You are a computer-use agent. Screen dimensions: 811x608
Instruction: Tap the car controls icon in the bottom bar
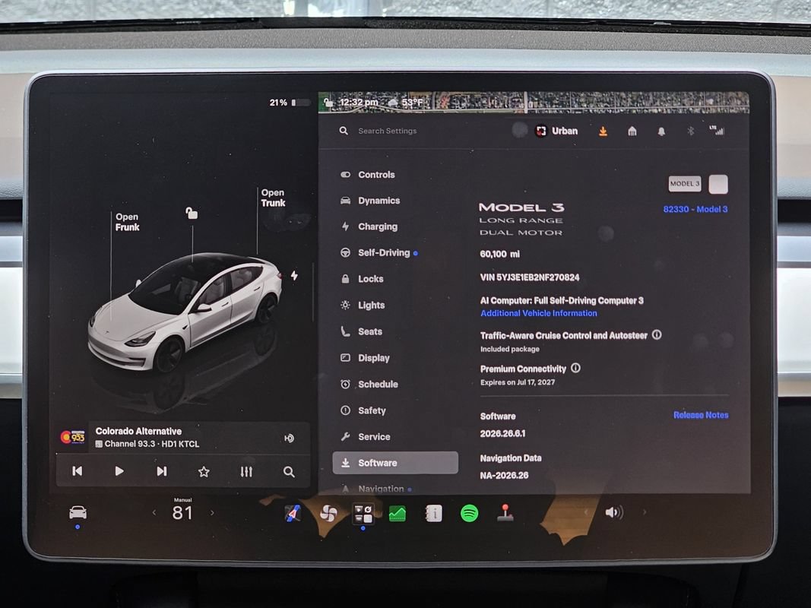point(78,513)
